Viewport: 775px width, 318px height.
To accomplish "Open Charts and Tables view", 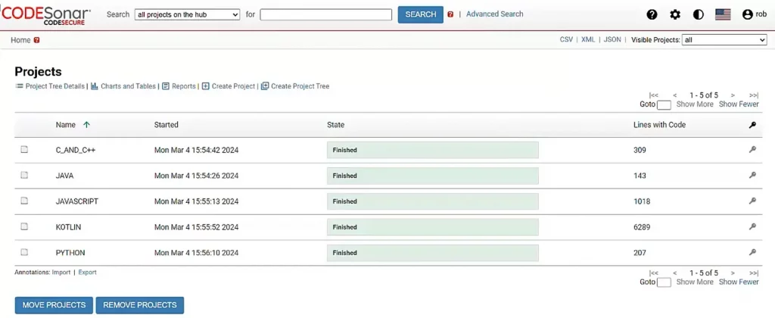I will 123,86.
